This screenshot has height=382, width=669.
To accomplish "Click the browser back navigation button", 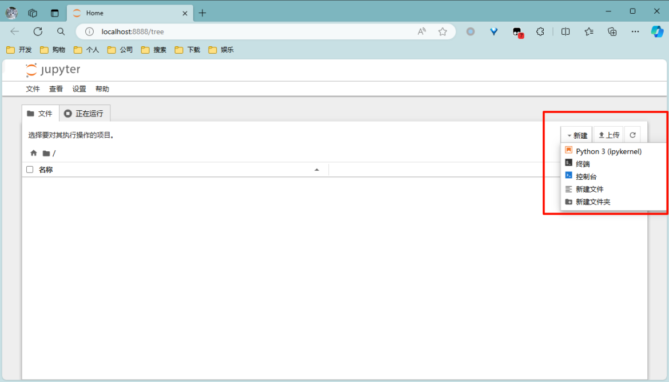I will click(x=14, y=31).
